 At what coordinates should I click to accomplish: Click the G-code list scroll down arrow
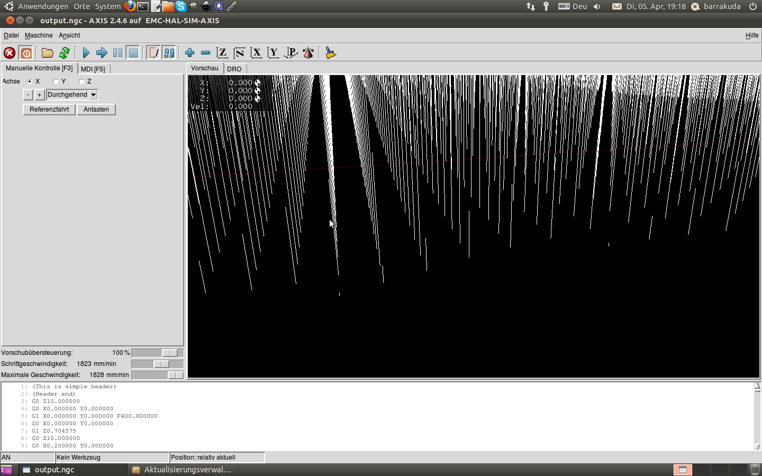click(757, 447)
